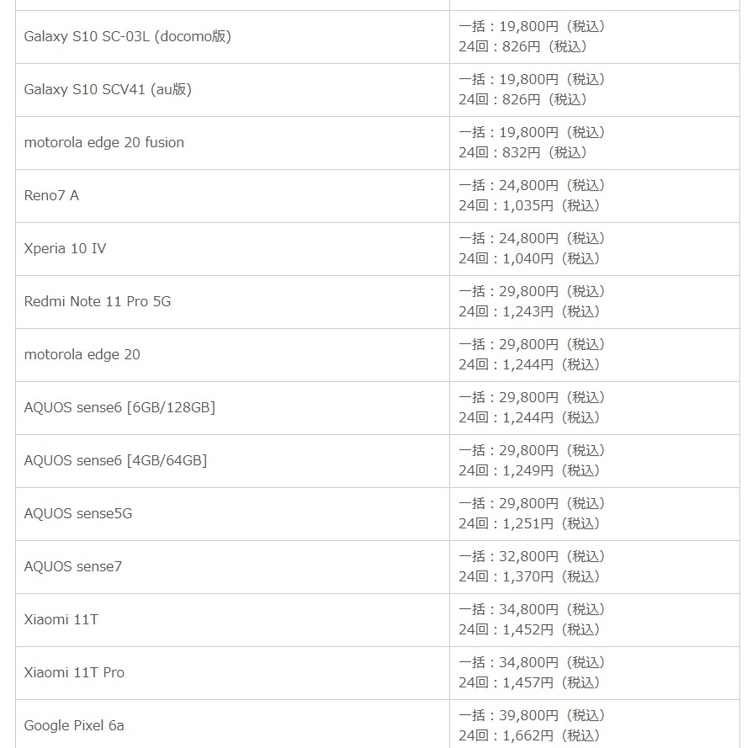
Task: Select AQUOS sense6 [6GB/128GB] entry
Action: point(119,407)
